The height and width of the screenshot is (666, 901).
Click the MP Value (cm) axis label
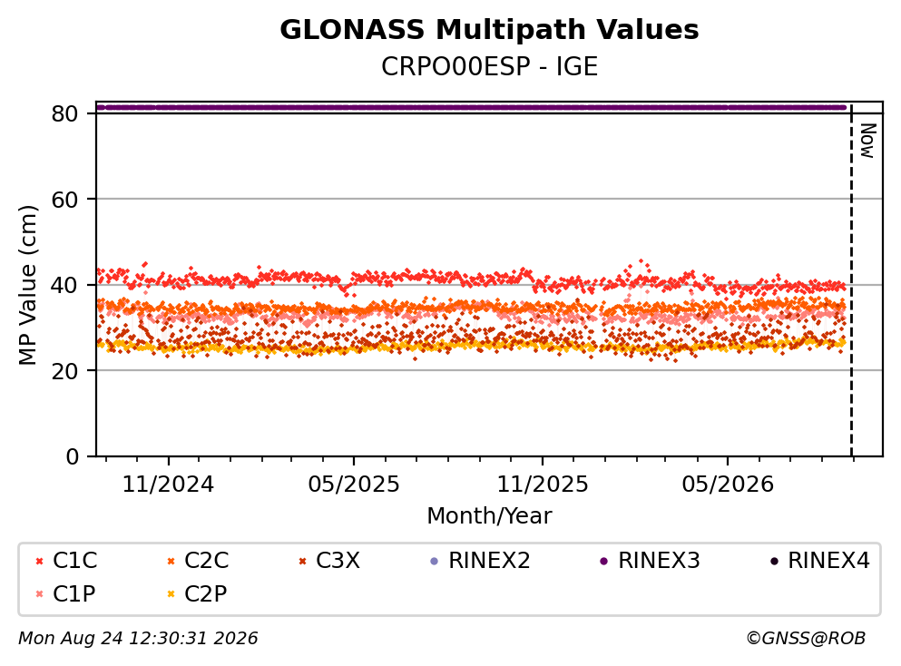pos(27,285)
